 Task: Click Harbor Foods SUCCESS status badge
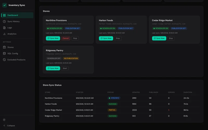click(113, 104)
